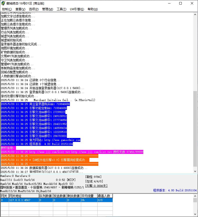Open the 查看(V) menu
Viewport: 198px width, 217px height.
[x=20, y=9]
